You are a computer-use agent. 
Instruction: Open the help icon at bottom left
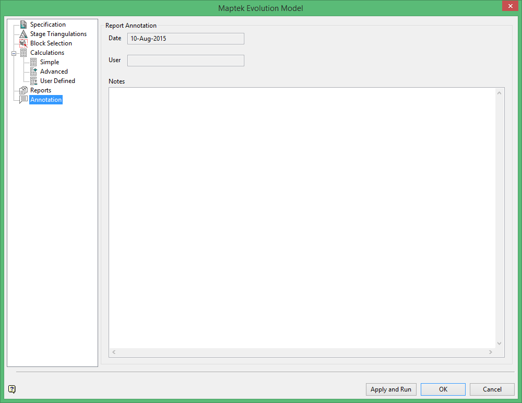[11, 389]
